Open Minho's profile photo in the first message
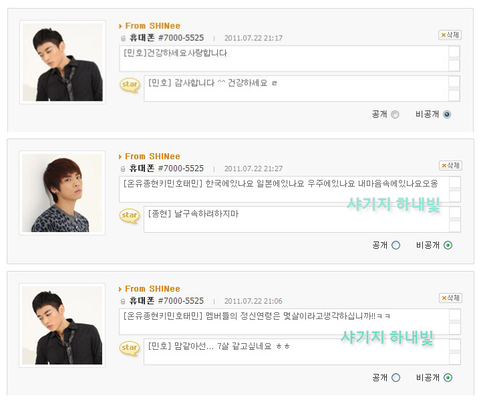481x402 pixels. [63, 62]
